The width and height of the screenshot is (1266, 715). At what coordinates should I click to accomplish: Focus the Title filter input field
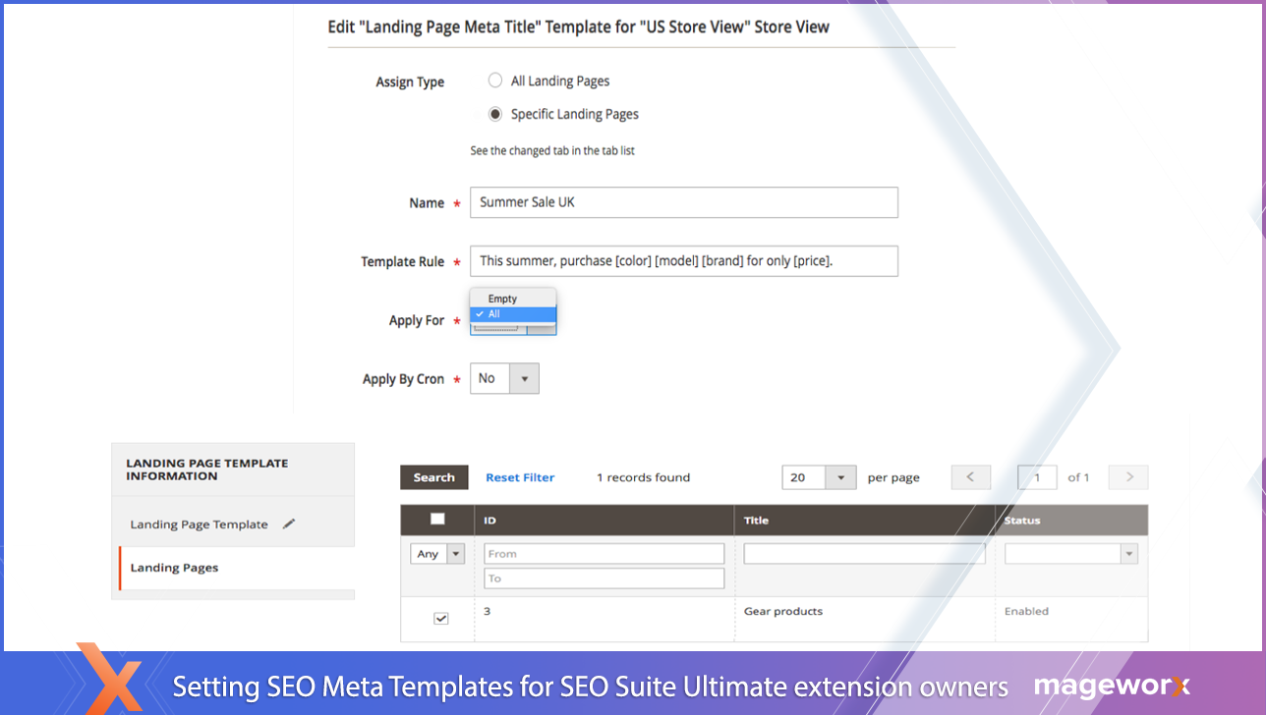coord(864,554)
